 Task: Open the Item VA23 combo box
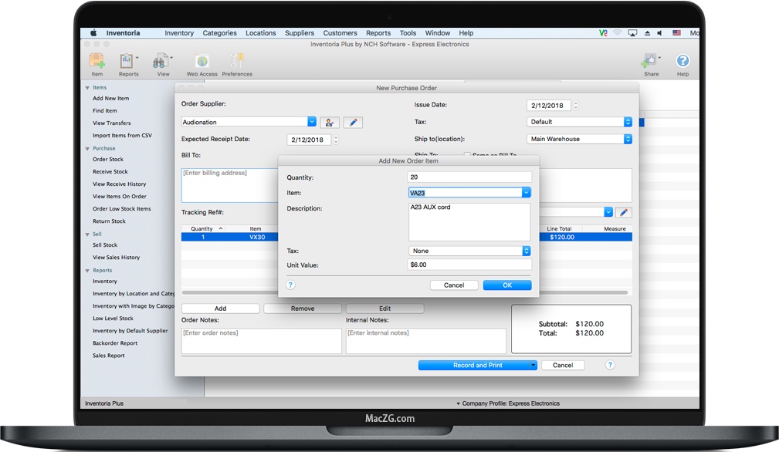pyautogui.click(x=525, y=192)
